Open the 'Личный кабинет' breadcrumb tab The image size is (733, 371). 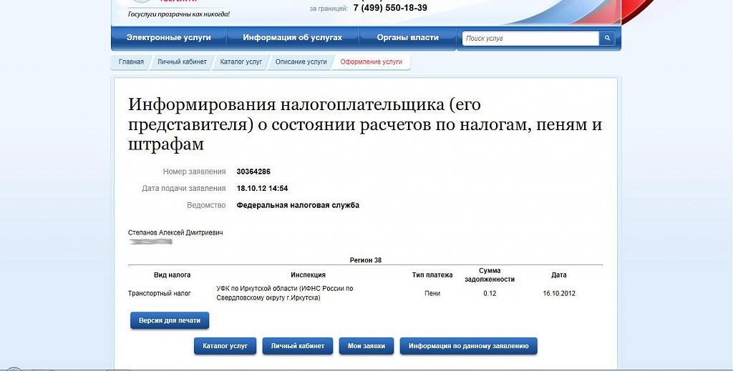pyautogui.click(x=182, y=62)
